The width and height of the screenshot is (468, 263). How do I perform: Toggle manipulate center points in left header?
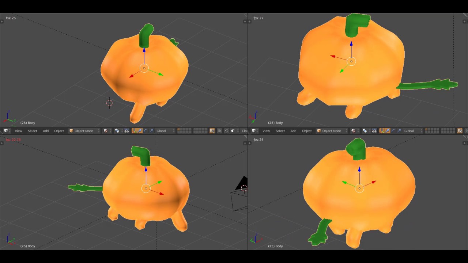click(x=127, y=131)
